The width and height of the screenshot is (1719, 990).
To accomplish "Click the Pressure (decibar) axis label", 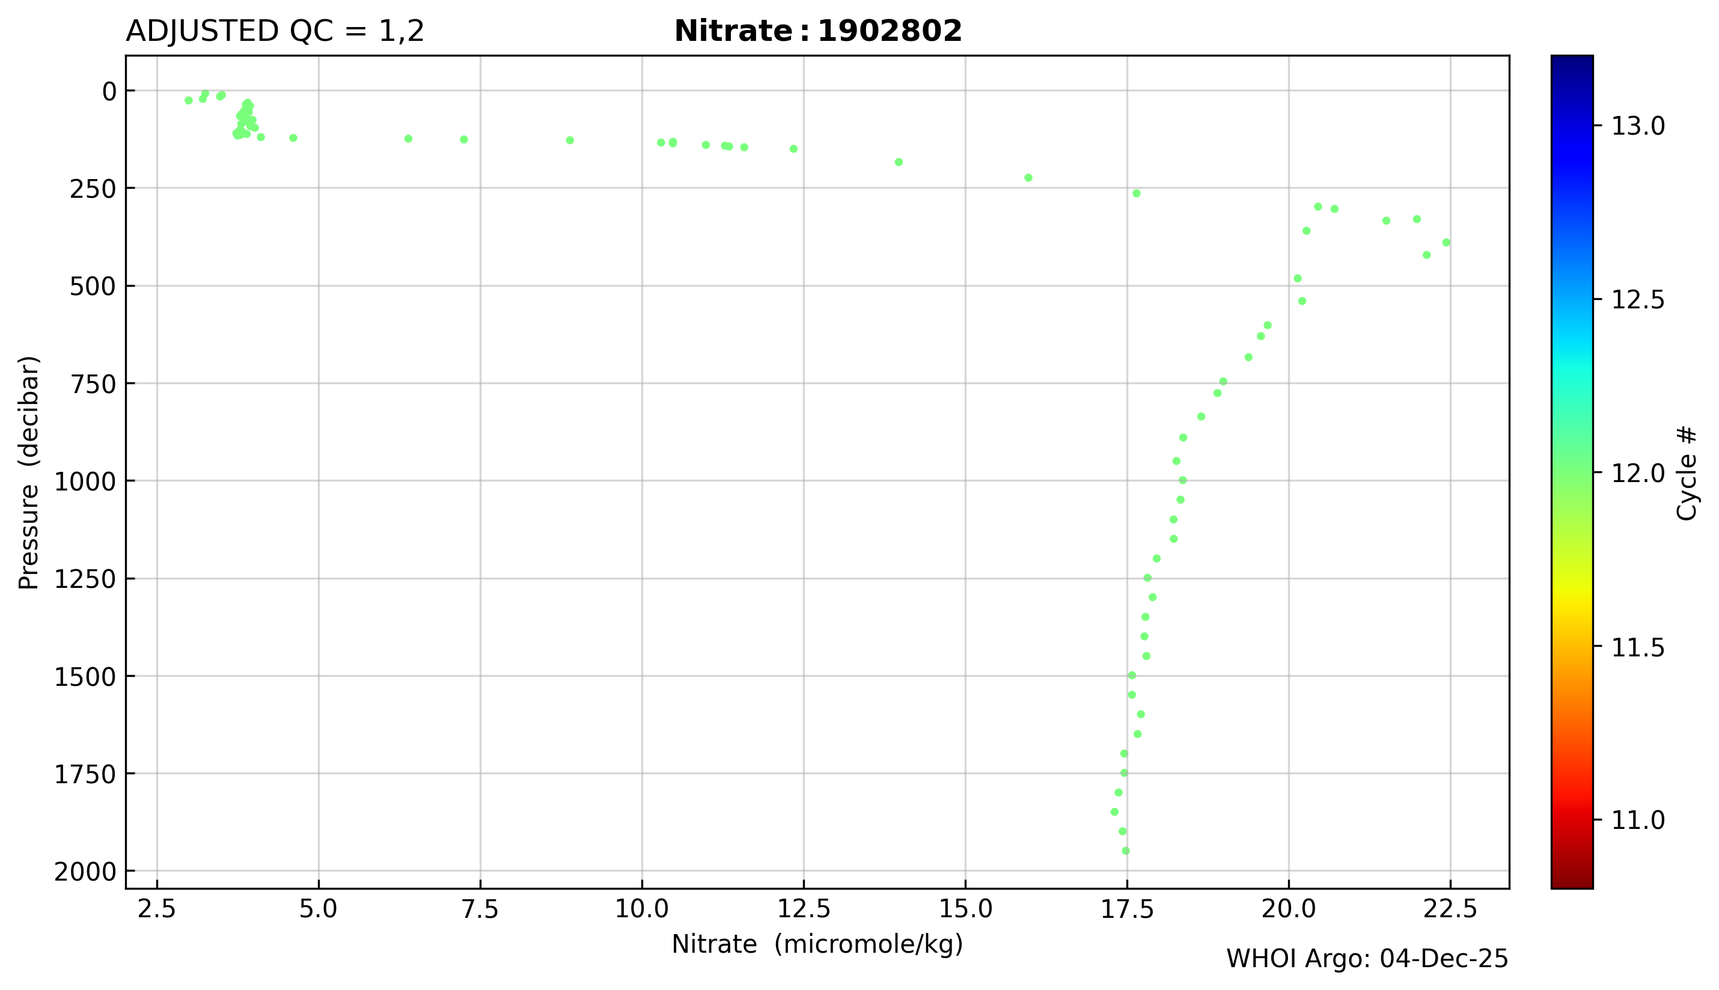I will click(x=28, y=472).
